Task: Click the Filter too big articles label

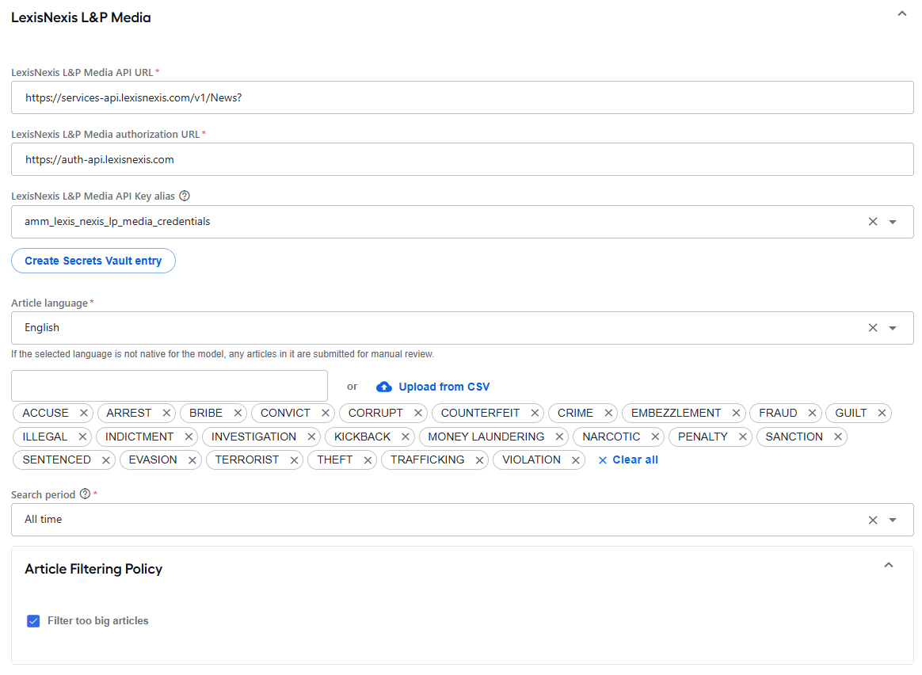Action: point(98,621)
